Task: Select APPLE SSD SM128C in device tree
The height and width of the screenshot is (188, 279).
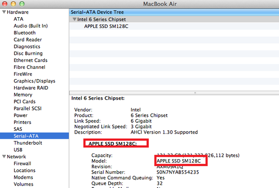Action: [x=106, y=27]
